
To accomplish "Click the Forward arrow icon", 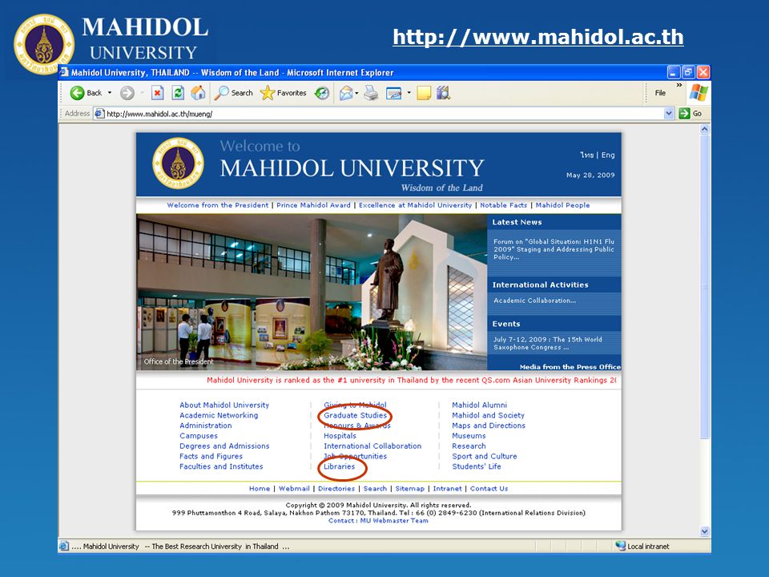I will coord(127,93).
